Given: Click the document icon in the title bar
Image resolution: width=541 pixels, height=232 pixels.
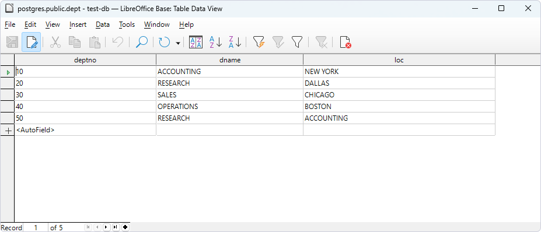Looking at the screenshot, I should 9,9.
